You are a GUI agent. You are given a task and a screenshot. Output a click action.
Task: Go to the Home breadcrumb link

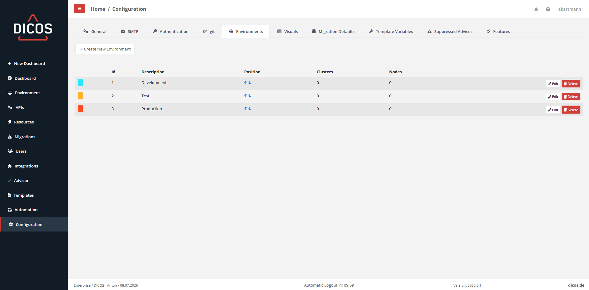pos(98,9)
